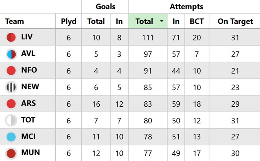Click the Arsenal team badge icon

pos(11,104)
